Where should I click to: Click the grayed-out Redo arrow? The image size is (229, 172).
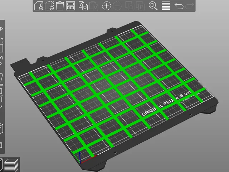(x=189, y=6)
